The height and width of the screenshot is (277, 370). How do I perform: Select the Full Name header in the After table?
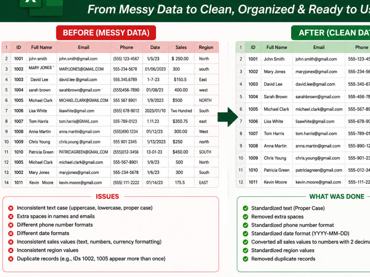[277, 47]
